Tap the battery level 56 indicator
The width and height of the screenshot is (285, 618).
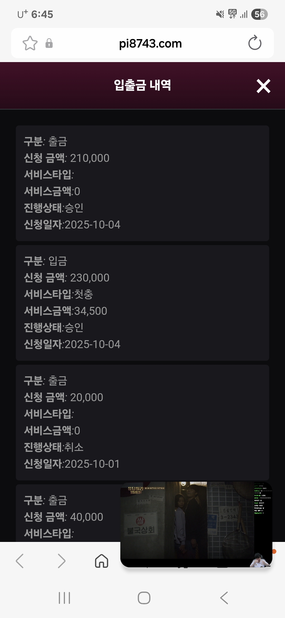[259, 14]
